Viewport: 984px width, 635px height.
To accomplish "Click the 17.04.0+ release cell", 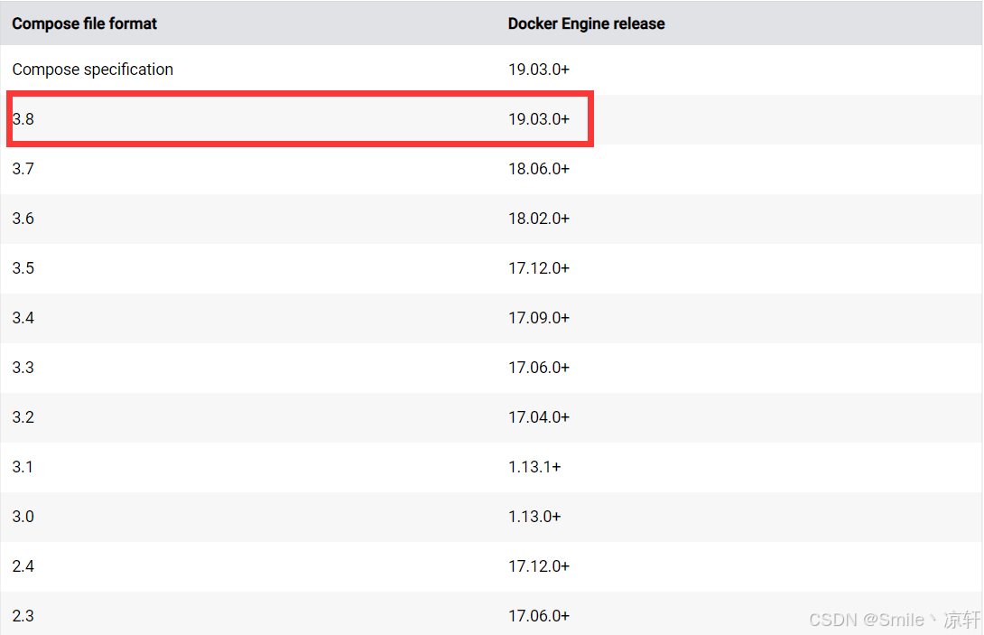I will pos(538,417).
